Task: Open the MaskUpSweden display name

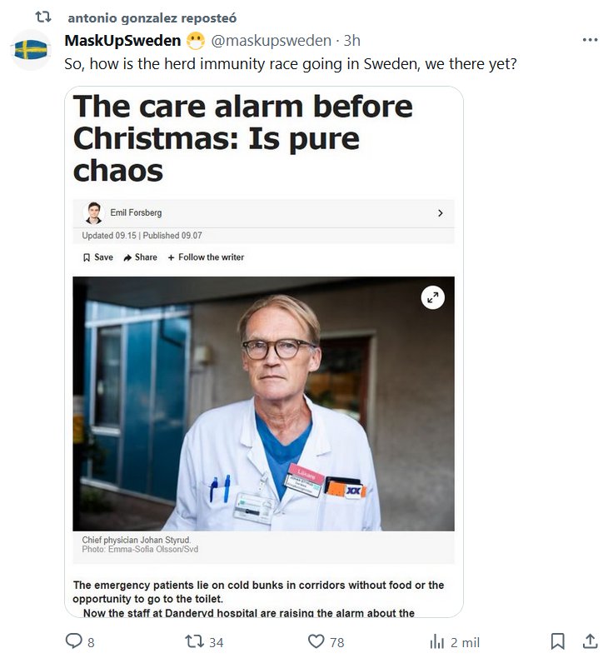Action: [x=122, y=41]
